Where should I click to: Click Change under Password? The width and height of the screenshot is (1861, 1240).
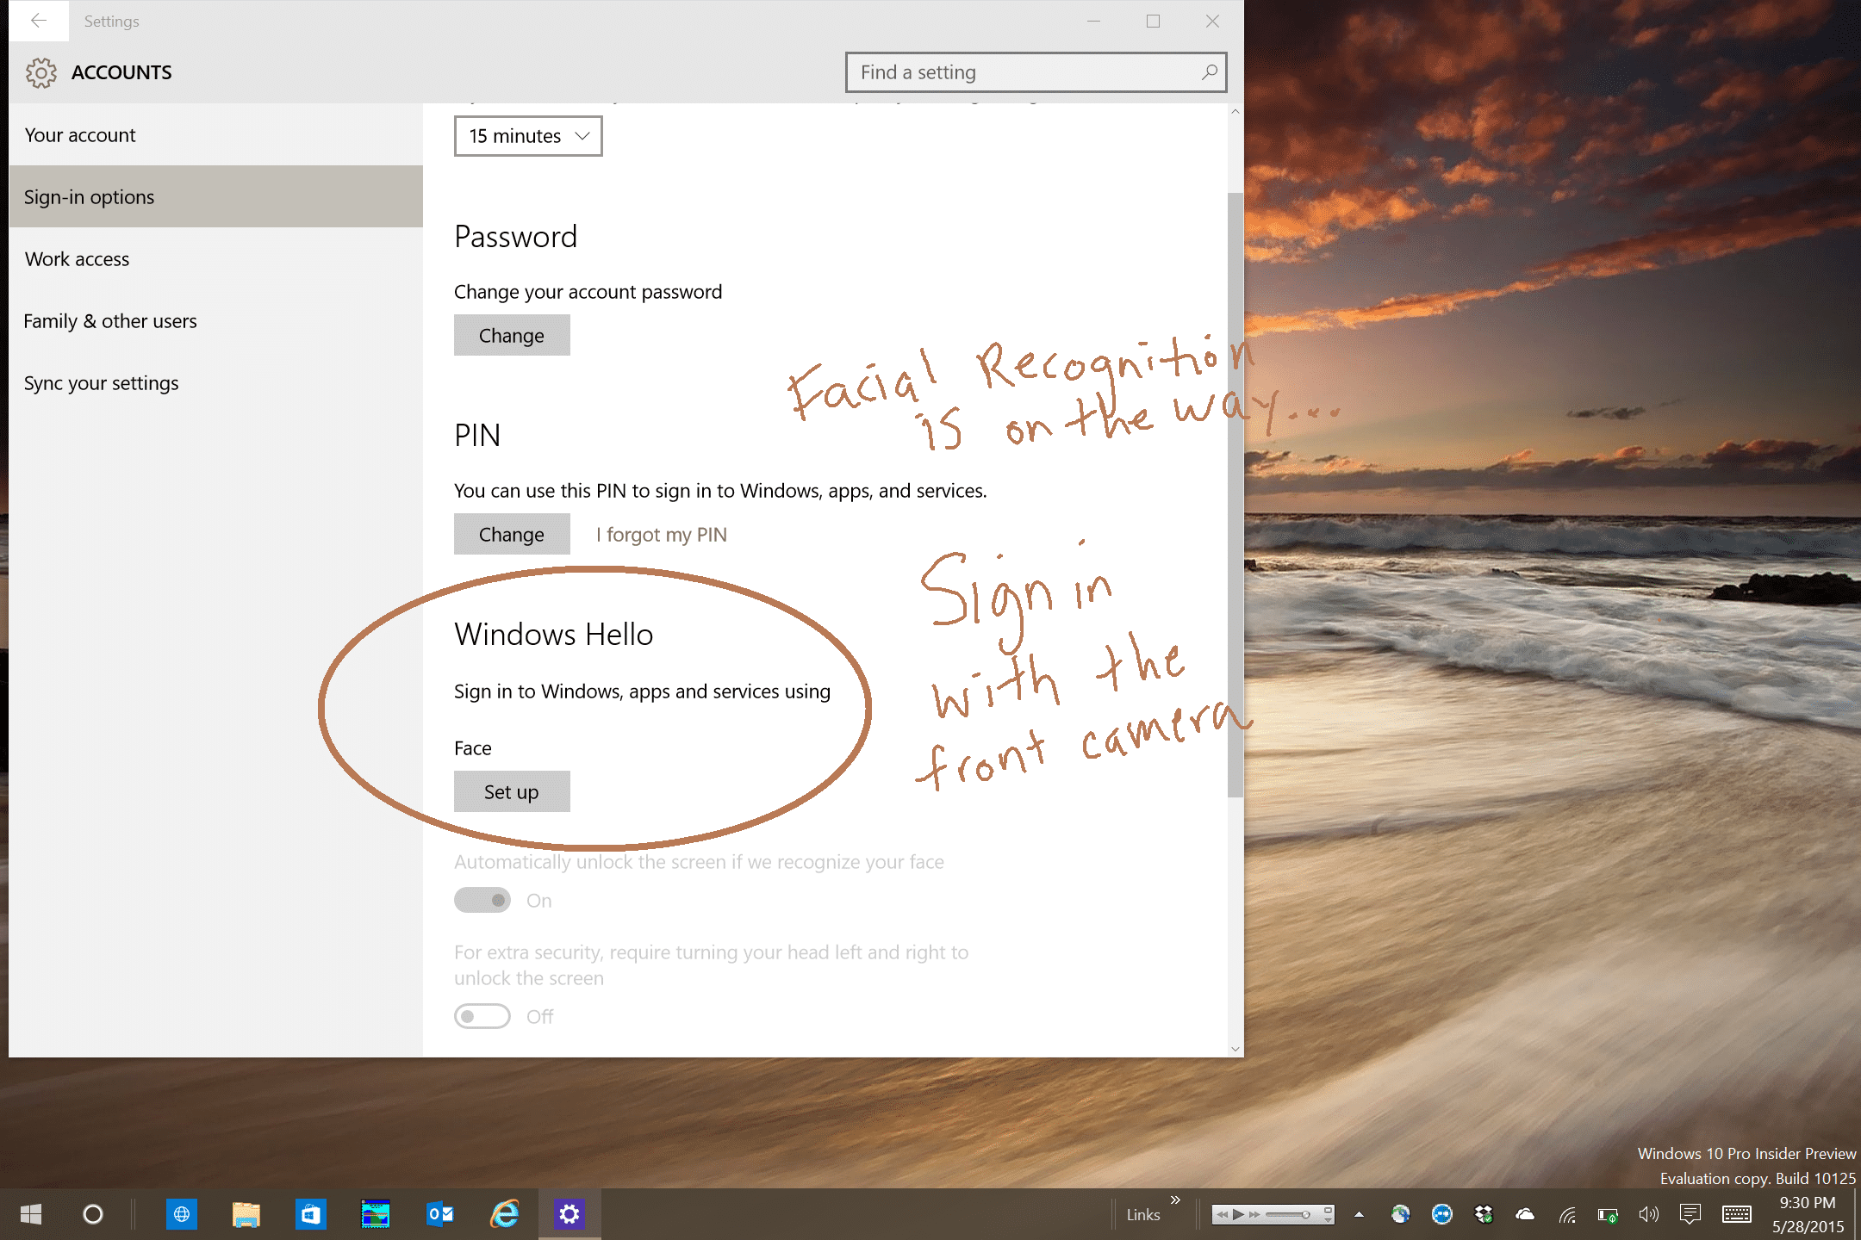pyautogui.click(x=512, y=335)
